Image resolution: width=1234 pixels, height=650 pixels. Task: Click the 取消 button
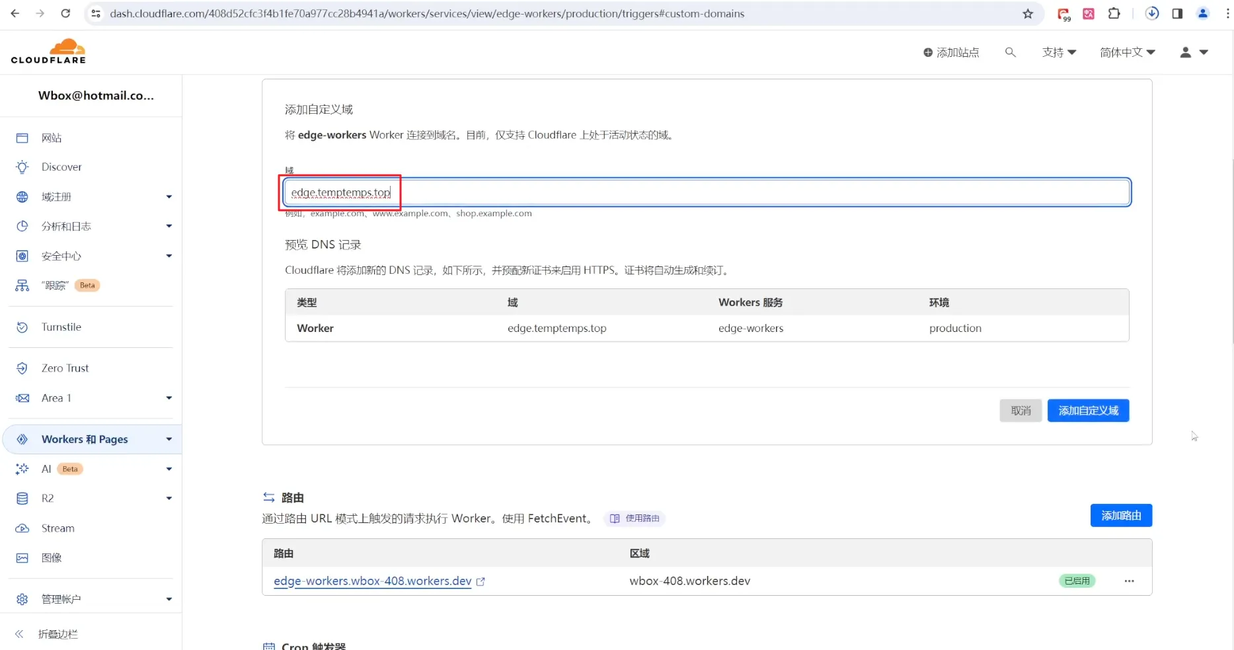pos(1021,411)
